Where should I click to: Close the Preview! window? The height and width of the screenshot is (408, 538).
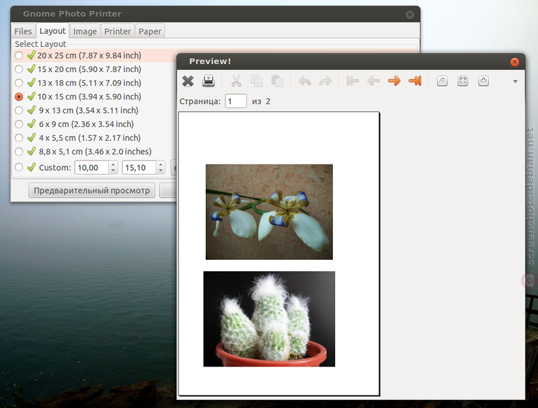click(x=514, y=62)
